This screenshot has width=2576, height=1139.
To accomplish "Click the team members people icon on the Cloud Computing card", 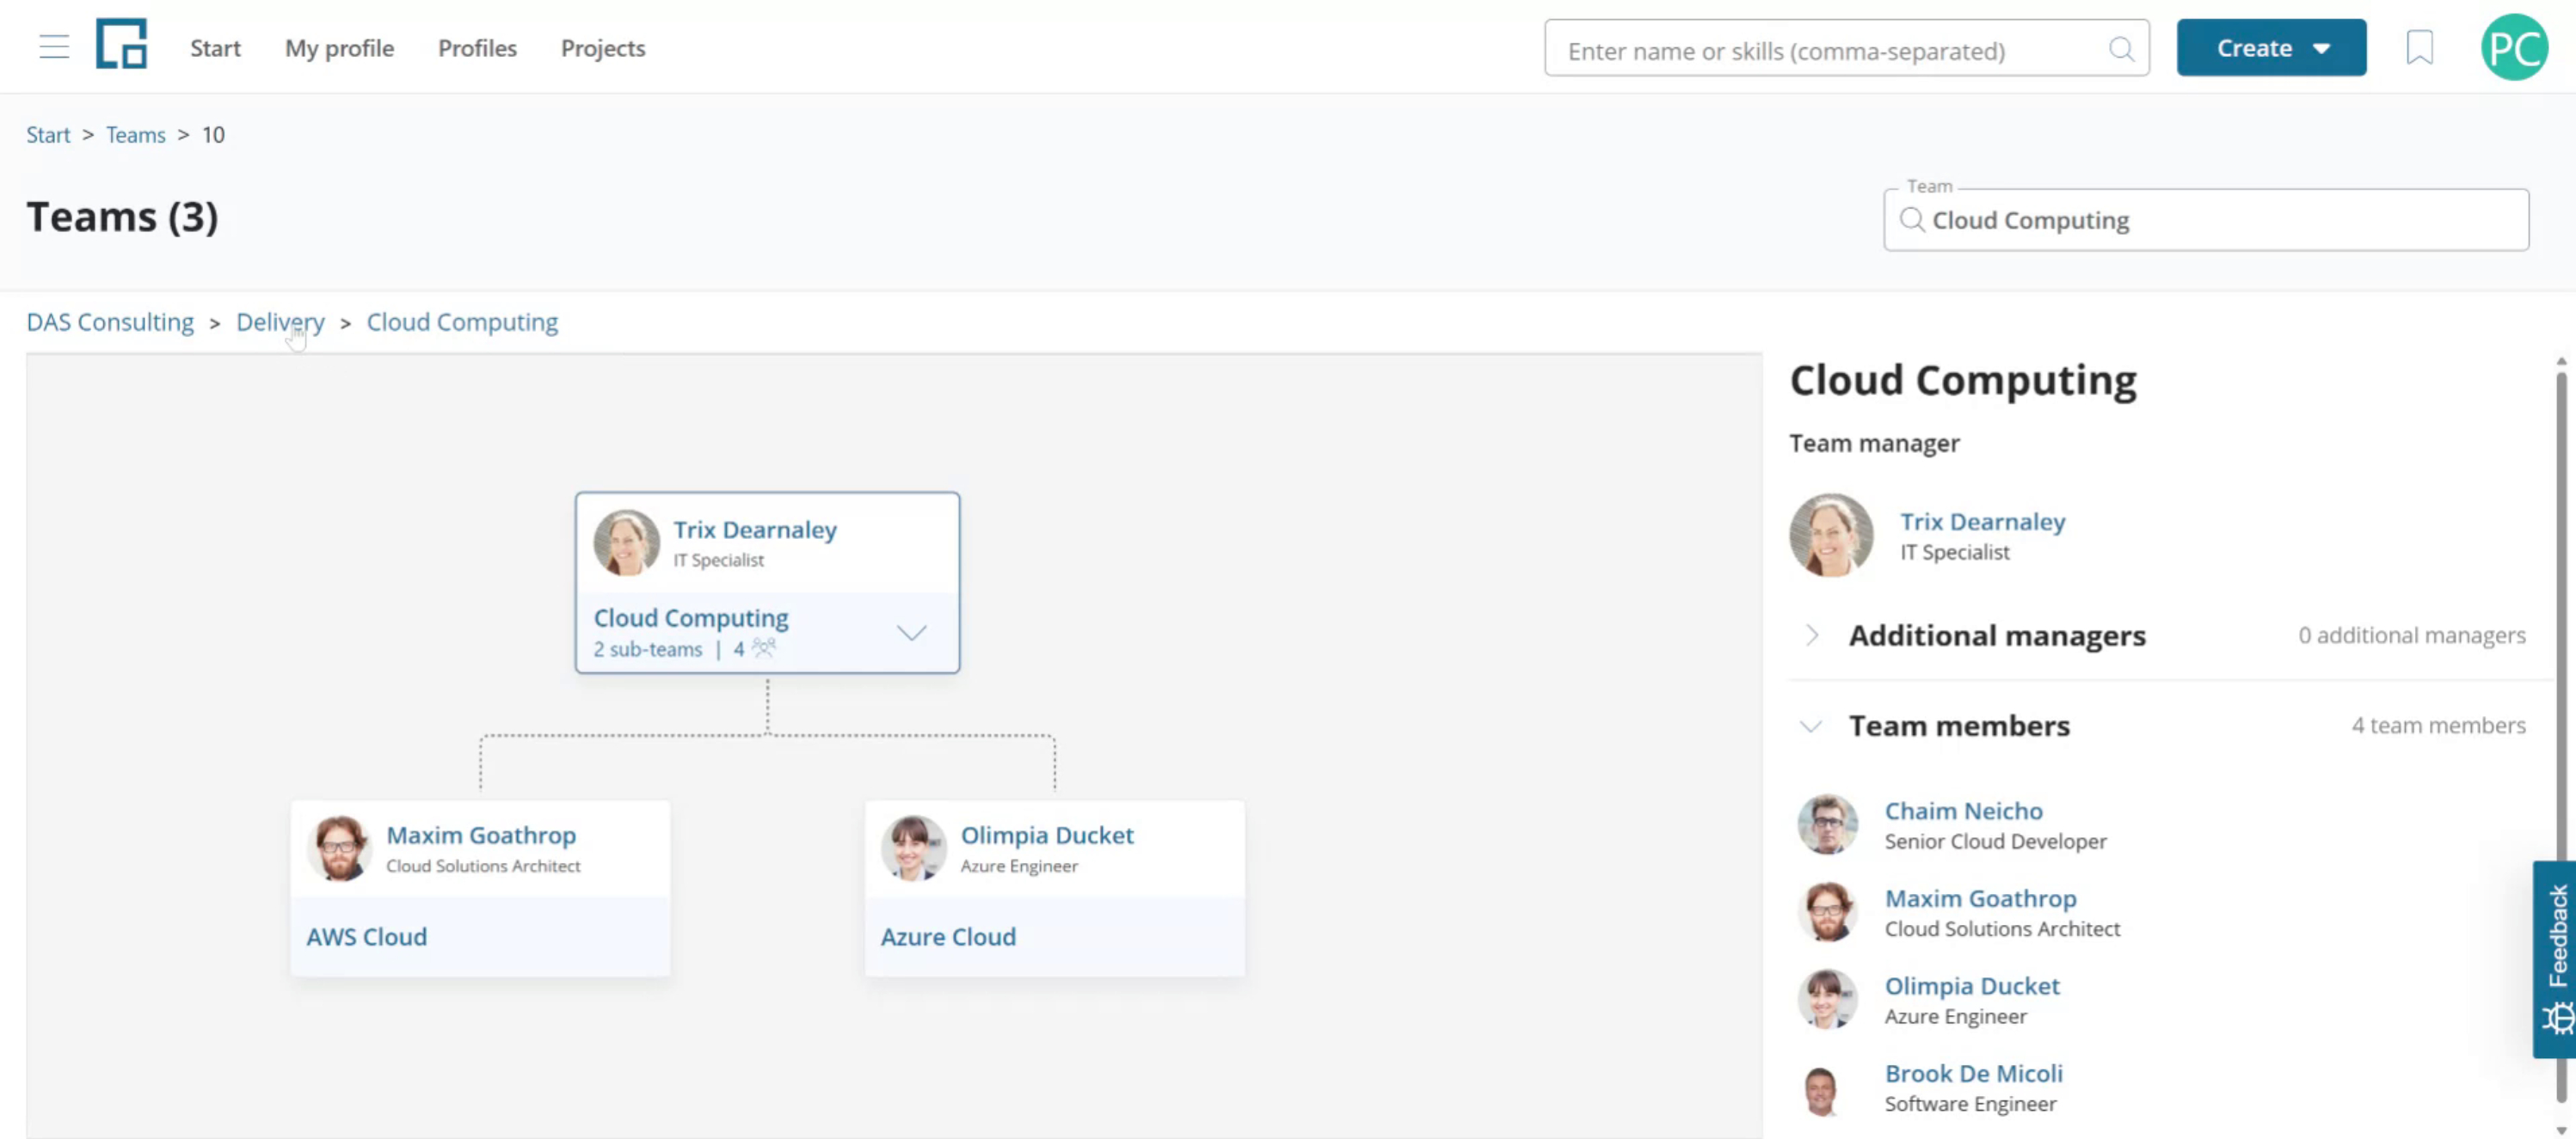I will click(764, 647).
